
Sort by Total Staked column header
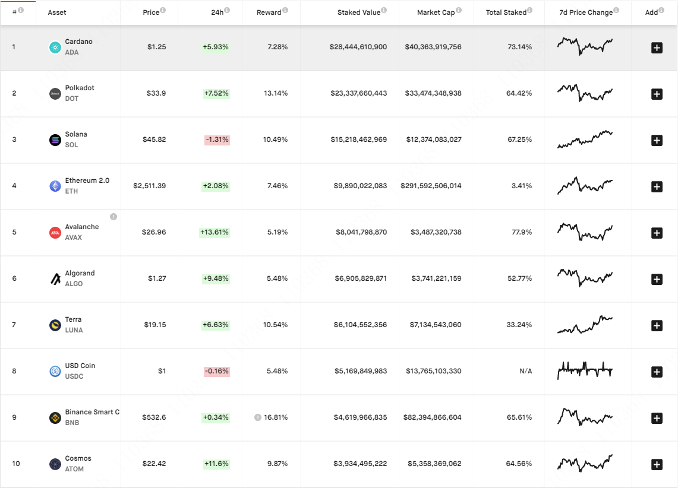pyautogui.click(x=506, y=12)
